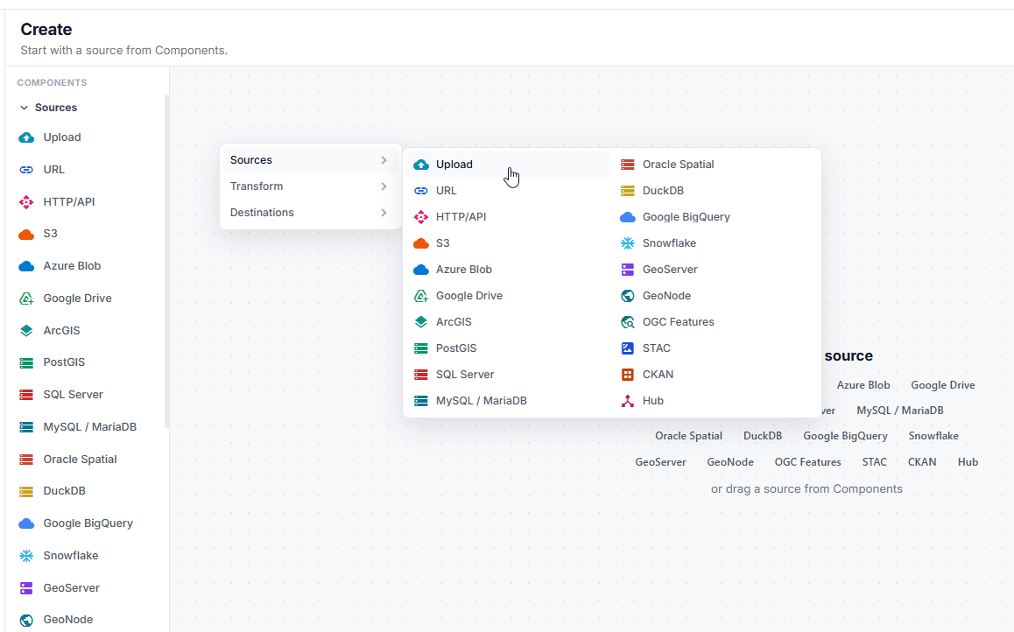Choose Oracle Spatial from the submenu

pyautogui.click(x=715, y=165)
